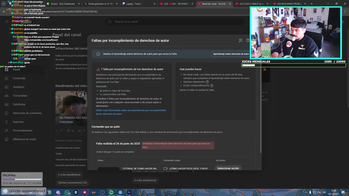Switch to the COSCU HABLÓ tab

pos(252,4)
